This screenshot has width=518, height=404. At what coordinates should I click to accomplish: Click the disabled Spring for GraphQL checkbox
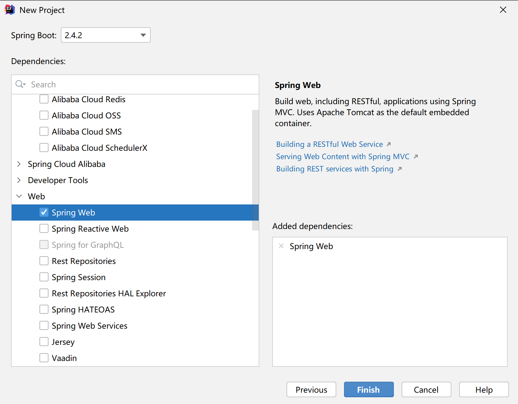click(x=44, y=245)
